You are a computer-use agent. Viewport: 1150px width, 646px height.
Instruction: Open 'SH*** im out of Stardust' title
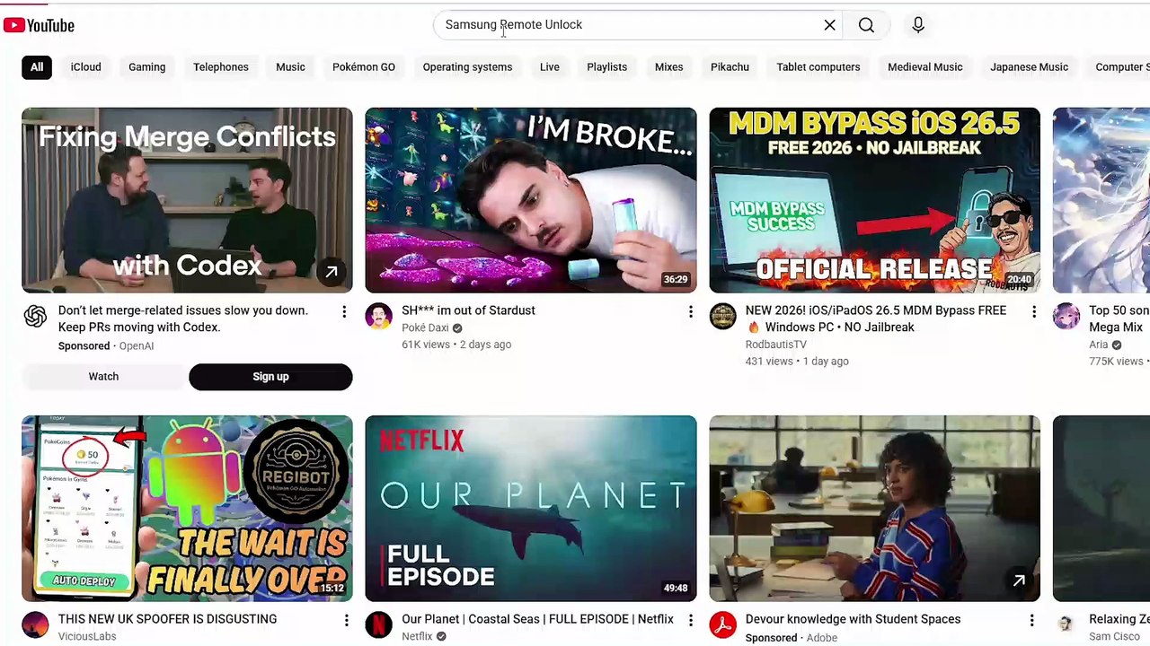tap(468, 310)
